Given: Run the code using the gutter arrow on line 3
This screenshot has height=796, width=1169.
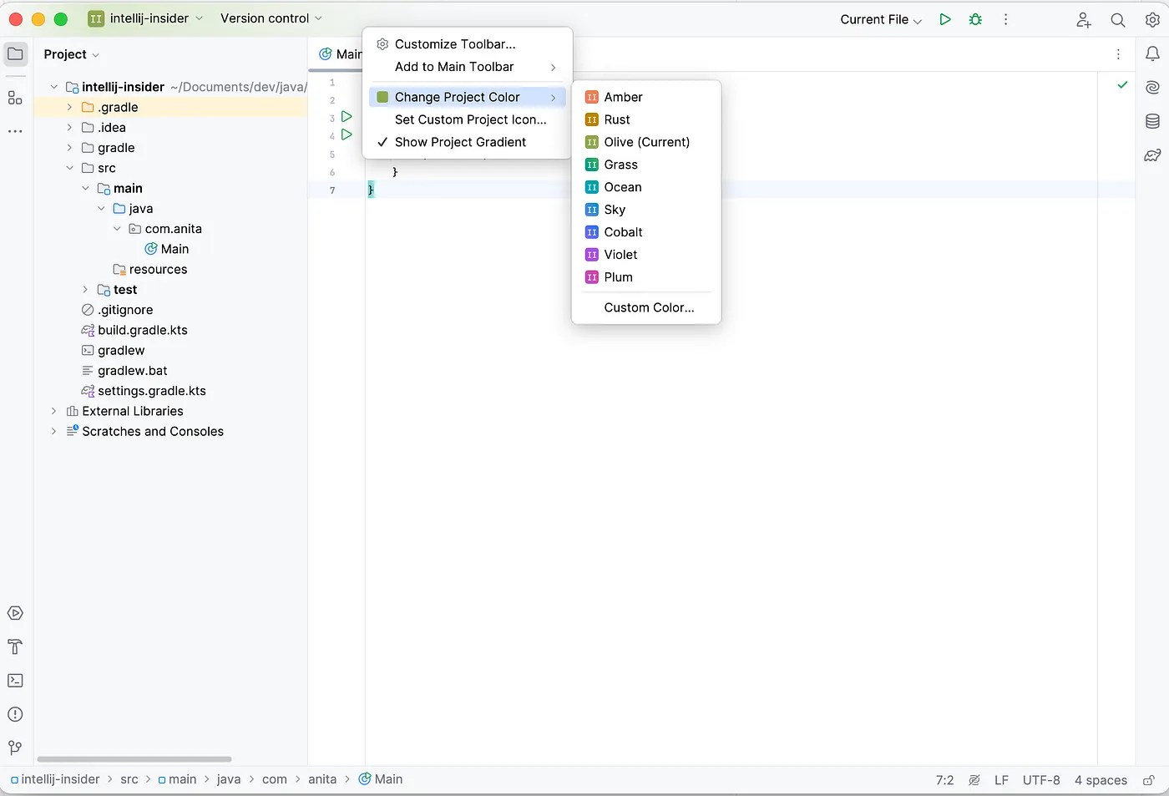Looking at the screenshot, I should pos(347,117).
